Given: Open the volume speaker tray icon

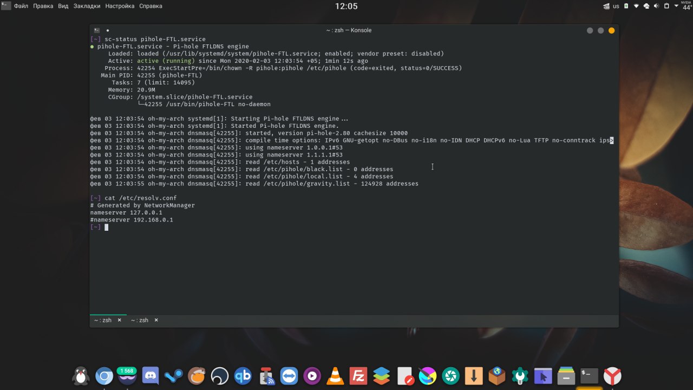Looking at the screenshot, I should tap(656, 6).
